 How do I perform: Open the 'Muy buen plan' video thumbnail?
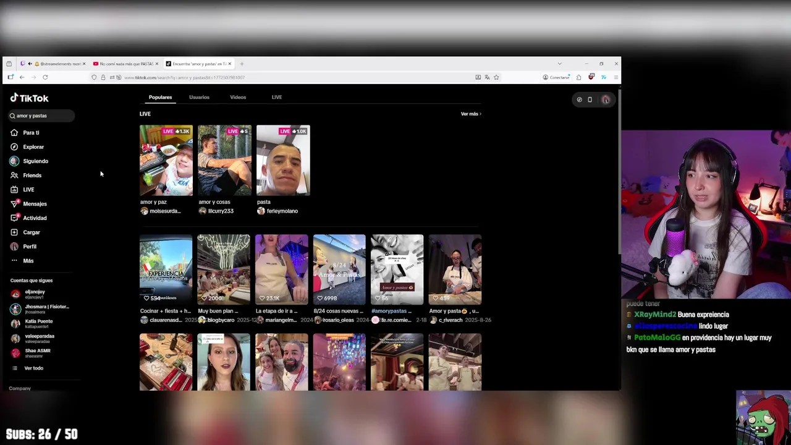pyautogui.click(x=224, y=269)
